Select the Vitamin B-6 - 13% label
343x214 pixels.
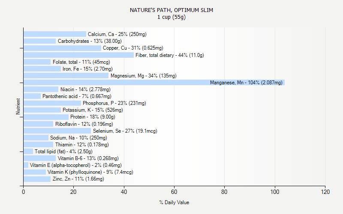(88, 158)
